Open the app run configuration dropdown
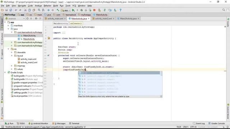230x129 pixels. pyautogui.click(x=65, y=10)
